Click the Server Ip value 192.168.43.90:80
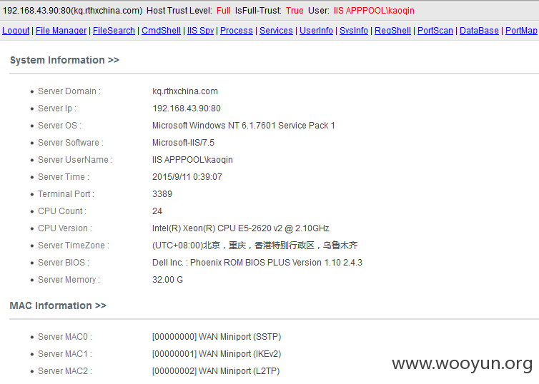 187,108
